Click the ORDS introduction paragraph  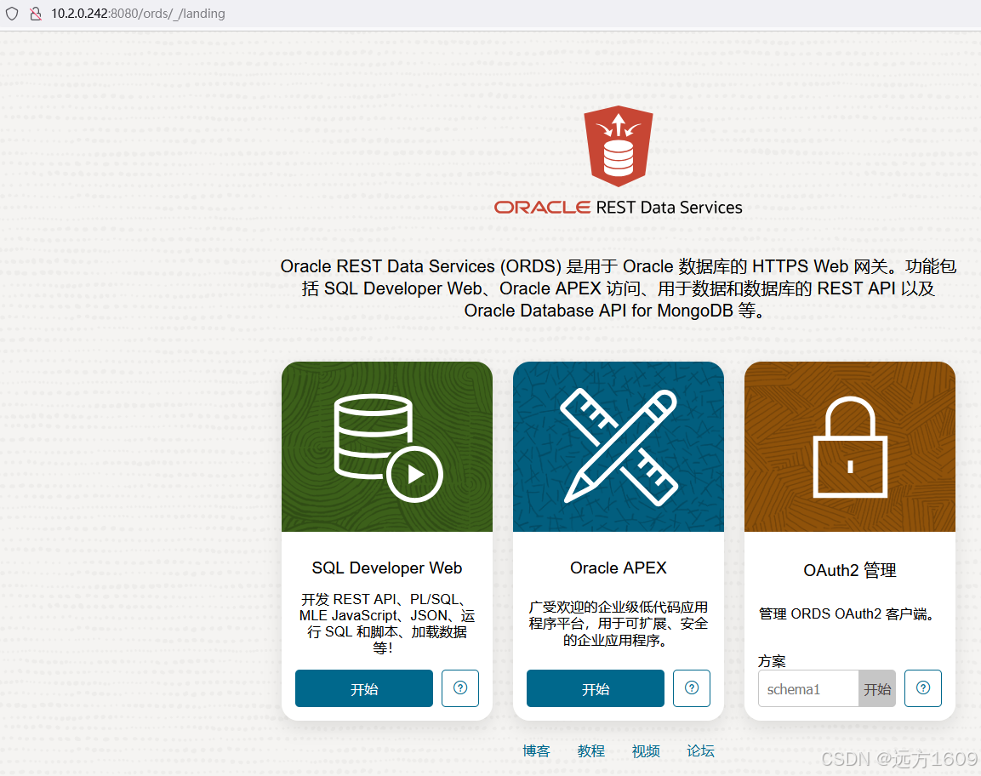click(x=619, y=288)
